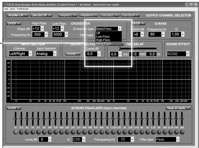
Task: Open Low Pass frequency 5000 dropdown
Action: tap(66, 35)
